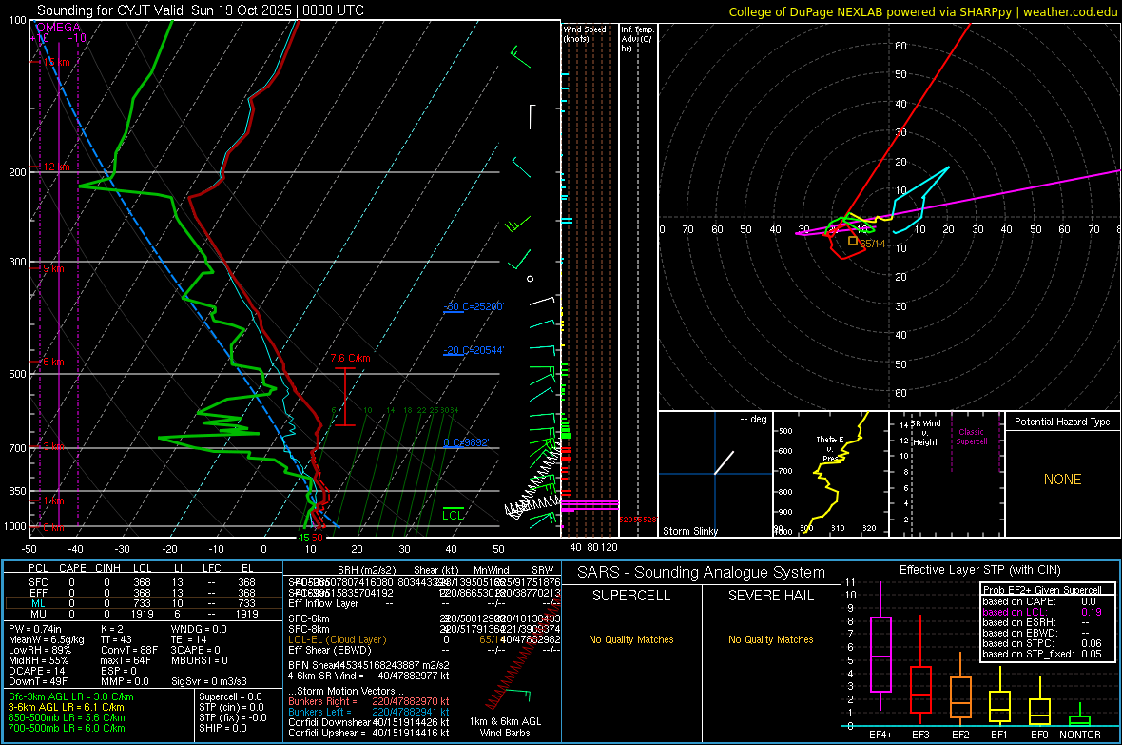Click the ConvT = 88F value

128,650
